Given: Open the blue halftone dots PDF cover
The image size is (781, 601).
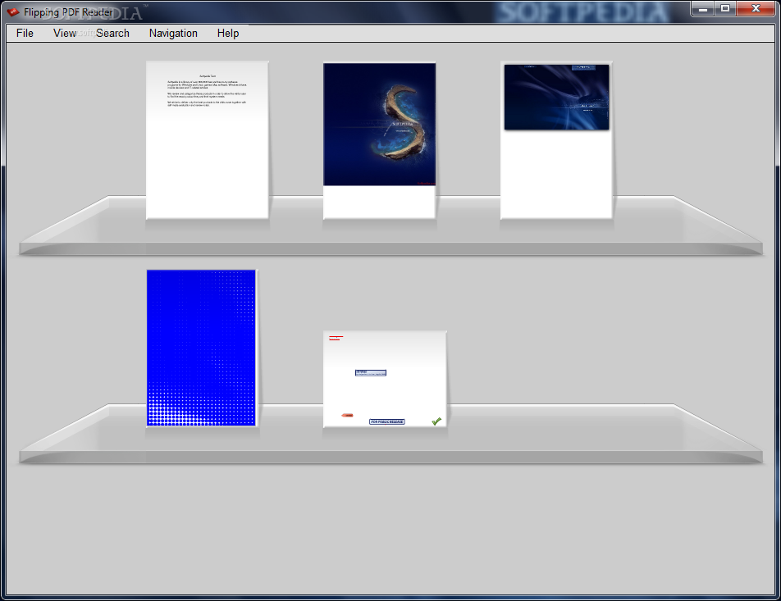Looking at the screenshot, I should (201, 348).
